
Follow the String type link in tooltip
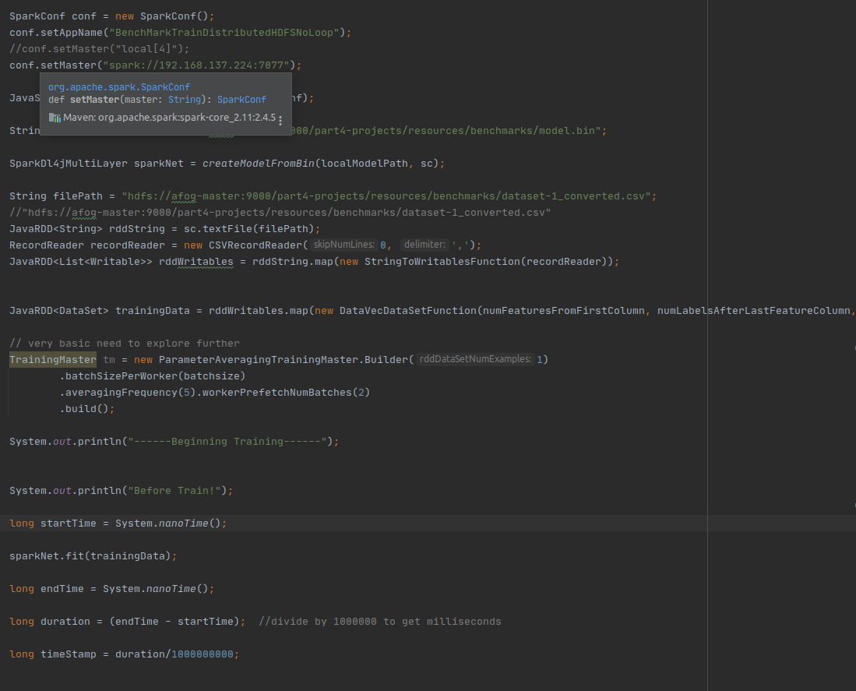coord(185,100)
